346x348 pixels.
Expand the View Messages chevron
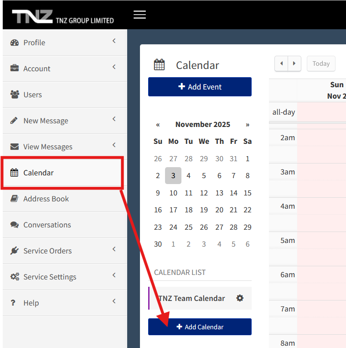[x=114, y=145]
